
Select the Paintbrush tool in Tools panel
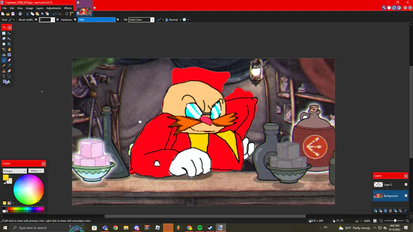pyautogui.click(x=4, y=60)
